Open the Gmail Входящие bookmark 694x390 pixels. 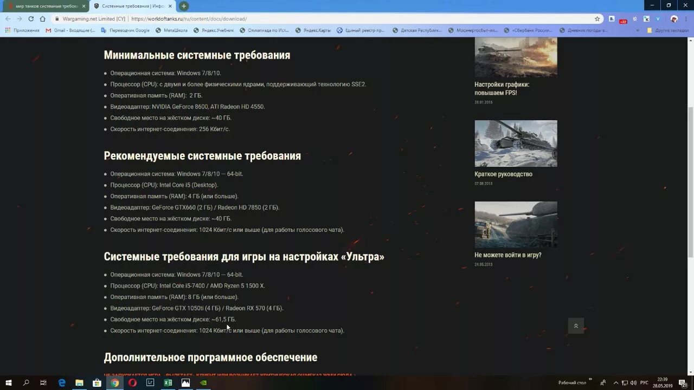[x=70, y=30]
